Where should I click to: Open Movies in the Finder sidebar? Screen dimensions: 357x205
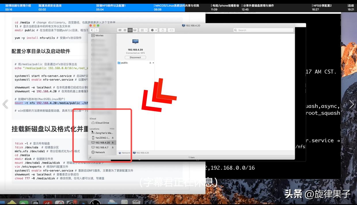point(97,35)
